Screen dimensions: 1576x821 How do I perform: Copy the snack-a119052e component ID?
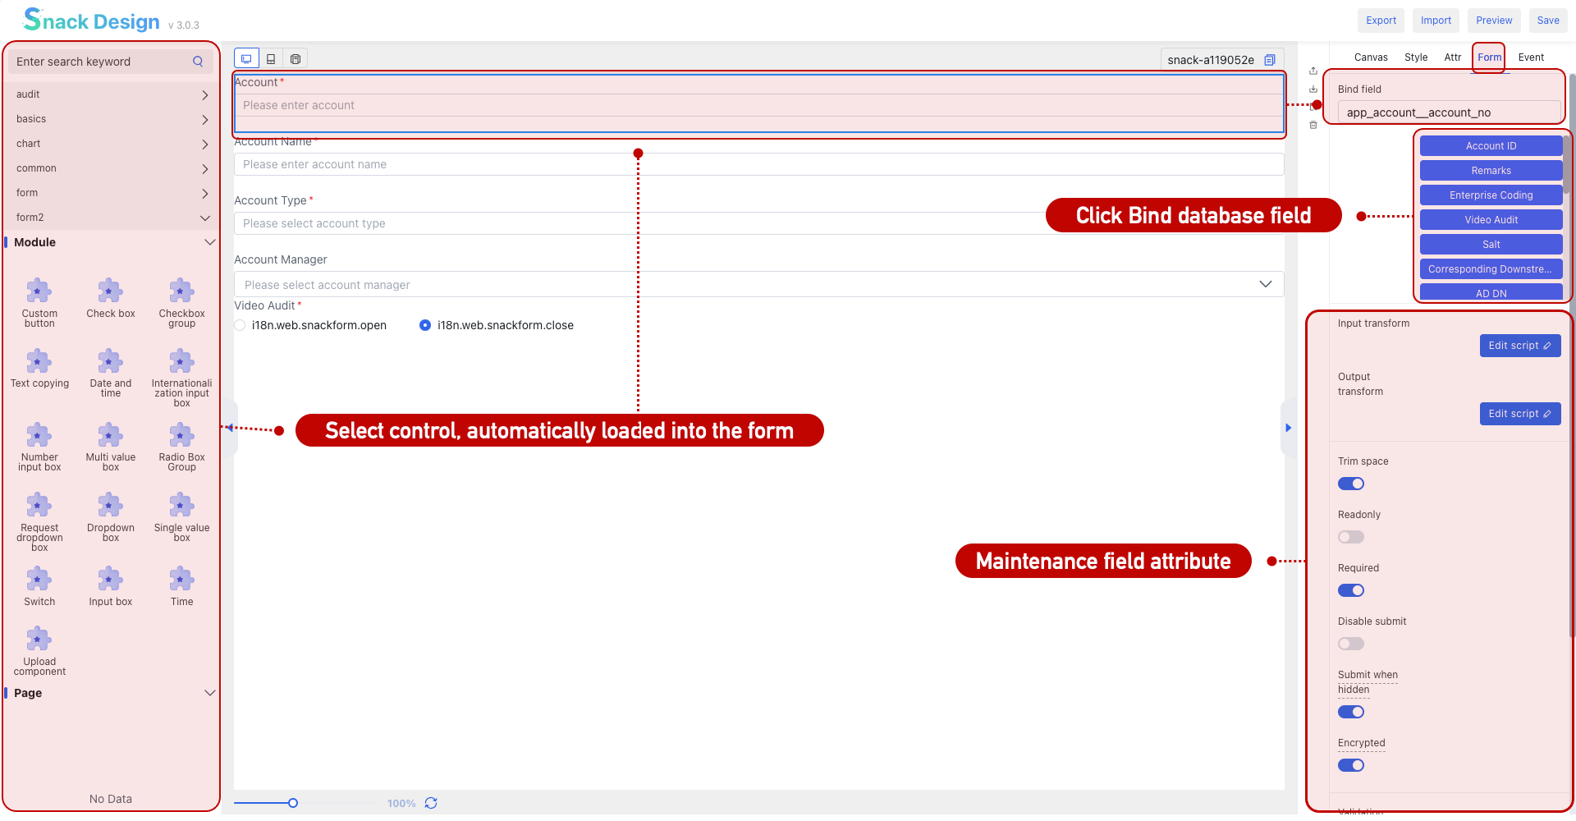(1270, 60)
